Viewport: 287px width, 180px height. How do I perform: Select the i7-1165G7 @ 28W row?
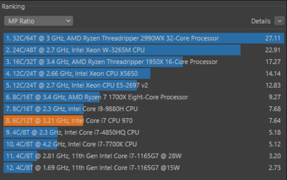point(144,156)
